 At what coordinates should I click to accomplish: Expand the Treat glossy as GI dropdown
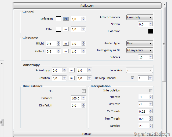tap(140, 50)
